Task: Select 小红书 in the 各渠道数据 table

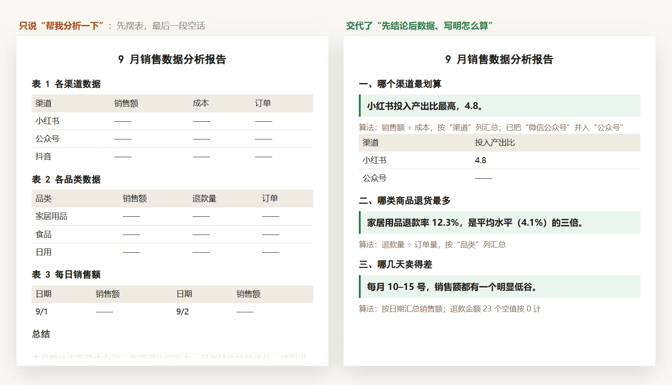Action: pyautogui.click(x=47, y=121)
